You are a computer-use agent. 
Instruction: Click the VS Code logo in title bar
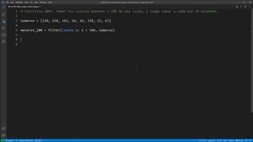point(3,2)
